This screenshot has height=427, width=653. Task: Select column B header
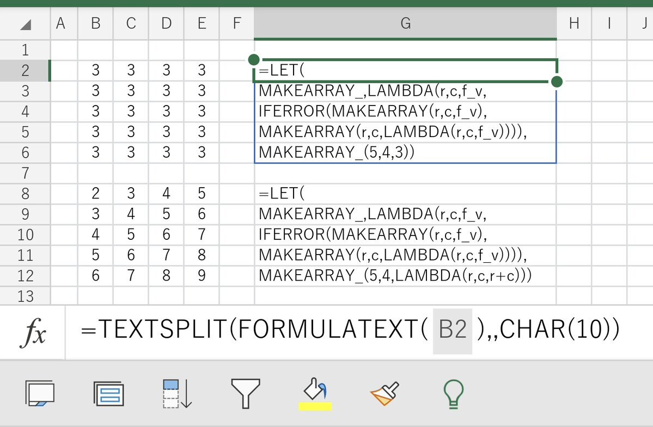(95, 23)
